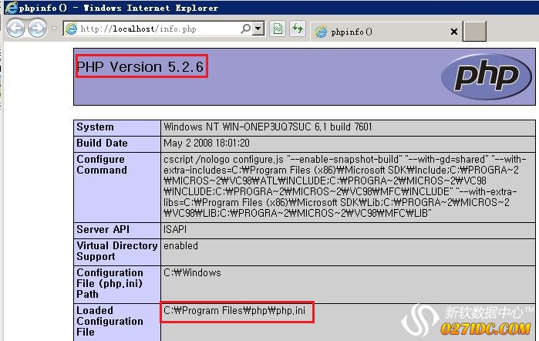
Task: Click the Windows NT WIN-ONEP3UQ7SUC value
Action: point(268,127)
